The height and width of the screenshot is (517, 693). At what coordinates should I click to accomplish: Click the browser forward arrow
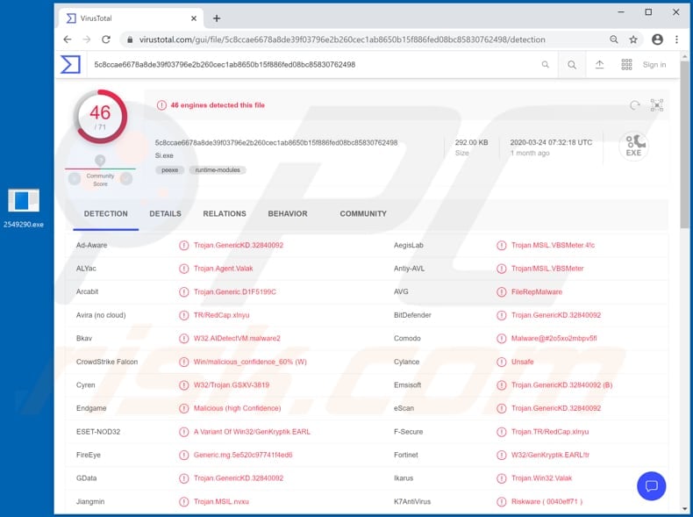point(87,39)
